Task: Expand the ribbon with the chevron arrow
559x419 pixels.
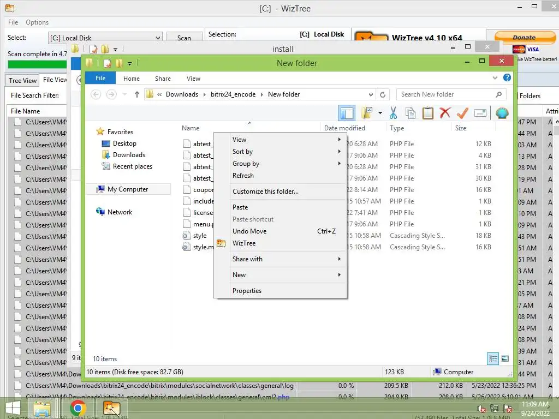Action: tap(495, 77)
